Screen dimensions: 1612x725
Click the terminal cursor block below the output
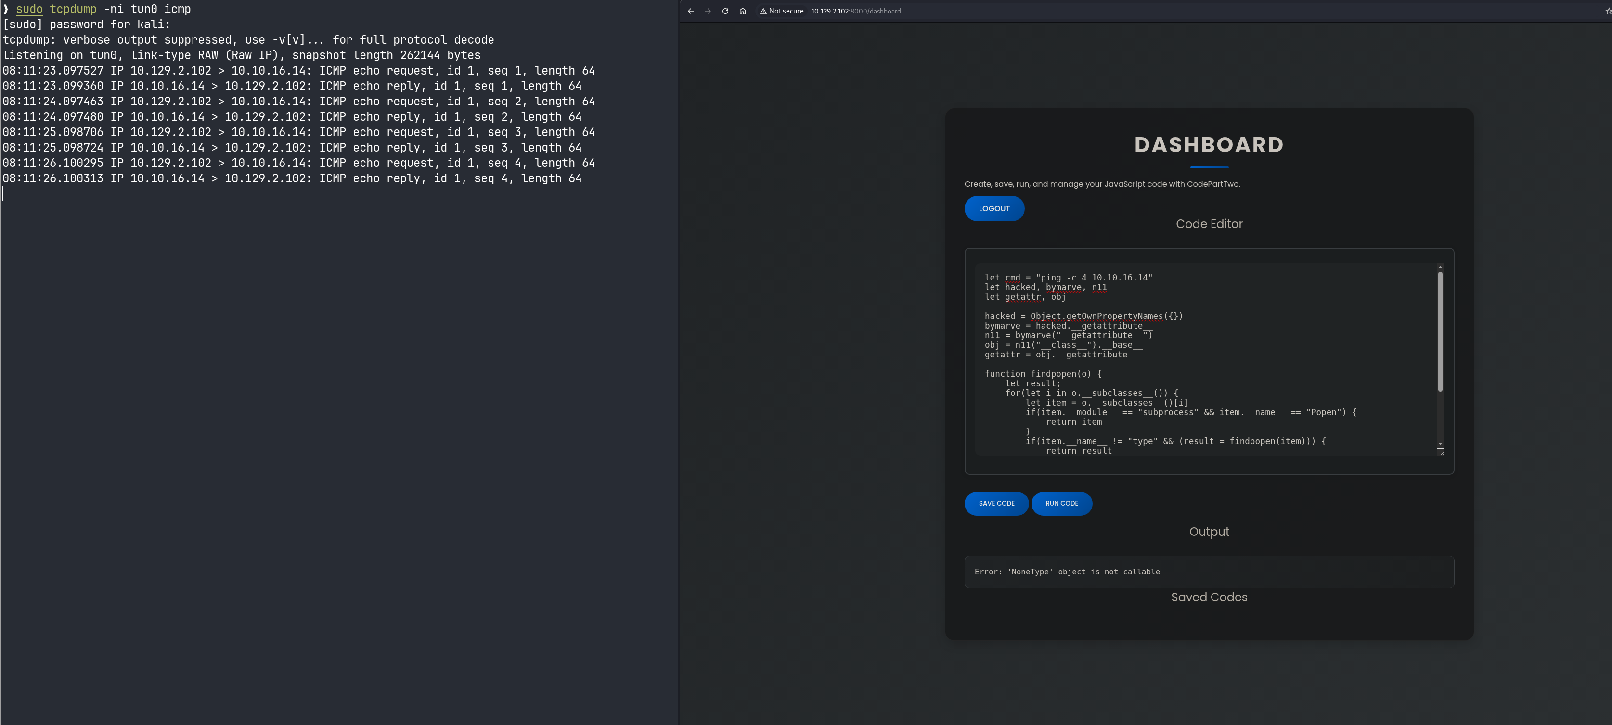(6, 194)
